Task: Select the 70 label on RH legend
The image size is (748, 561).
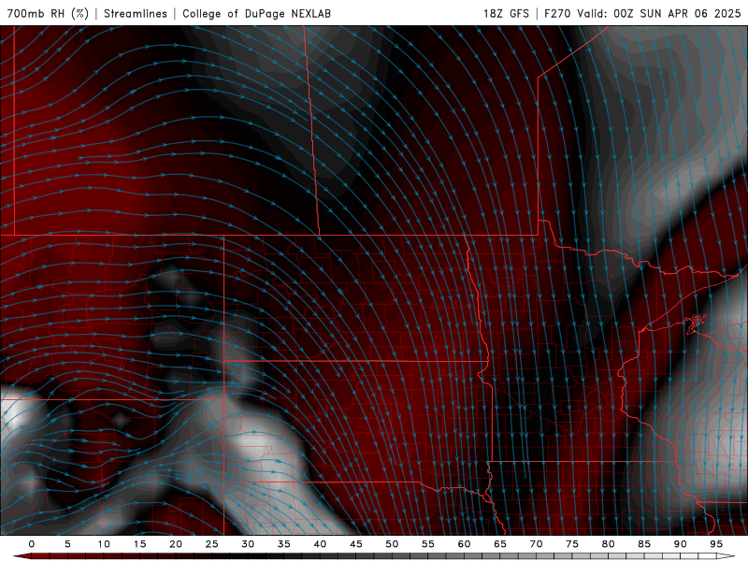Action: [x=536, y=544]
